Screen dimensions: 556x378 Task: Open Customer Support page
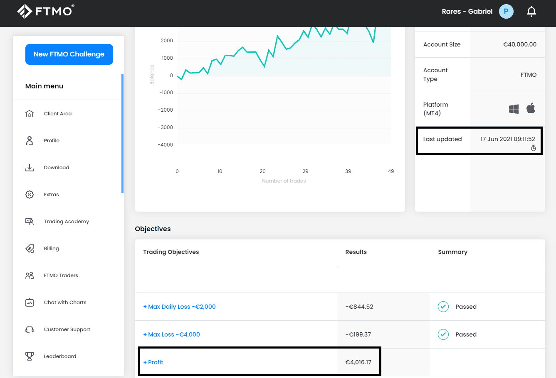pyautogui.click(x=67, y=329)
